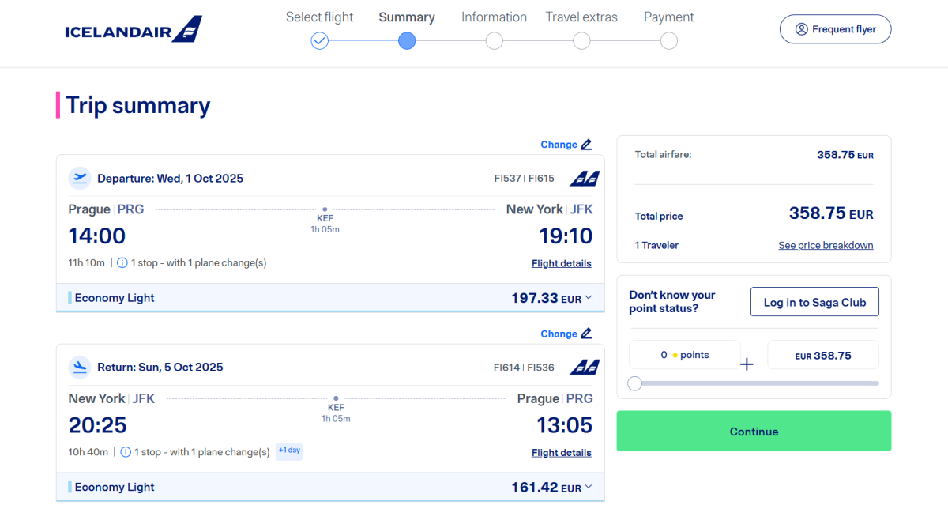Viewport: 948px width, 509px height.
Task: View departure Flight details
Action: pyautogui.click(x=561, y=263)
